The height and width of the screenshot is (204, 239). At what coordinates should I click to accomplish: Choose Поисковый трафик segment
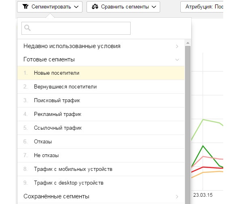click(x=101, y=100)
